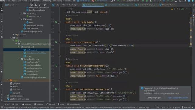Expand the target folder
The image size is (195, 110).
[8, 80]
